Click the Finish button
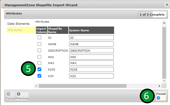This screenshot has height=105, width=170. click(x=161, y=96)
